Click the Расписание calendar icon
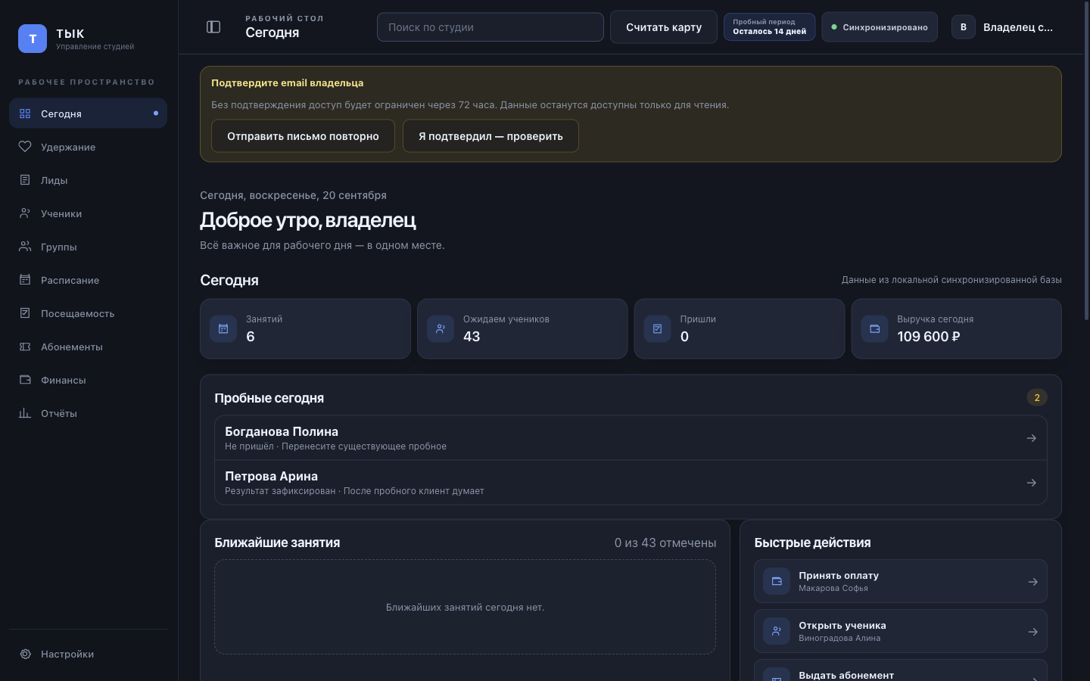Screen dimensions: 1090x681 [25, 280]
